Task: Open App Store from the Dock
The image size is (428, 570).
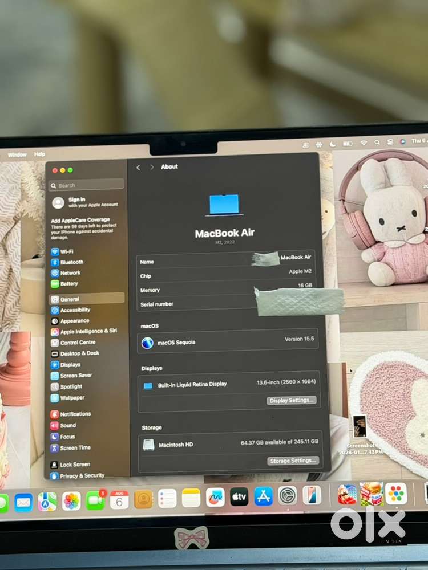Action: click(x=264, y=496)
